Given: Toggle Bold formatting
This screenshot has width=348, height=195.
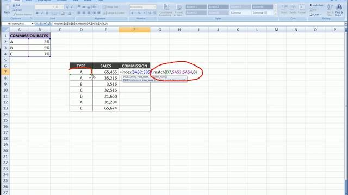Looking at the screenshot, I should pos(38,13).
